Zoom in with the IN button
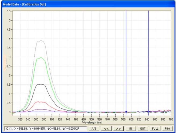This screenshot has height=135, width=176. pyautogui.click(x=130, y=129)
